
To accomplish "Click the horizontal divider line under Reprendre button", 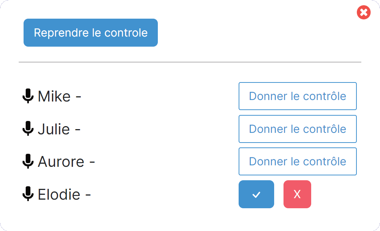I will [190, 62].
